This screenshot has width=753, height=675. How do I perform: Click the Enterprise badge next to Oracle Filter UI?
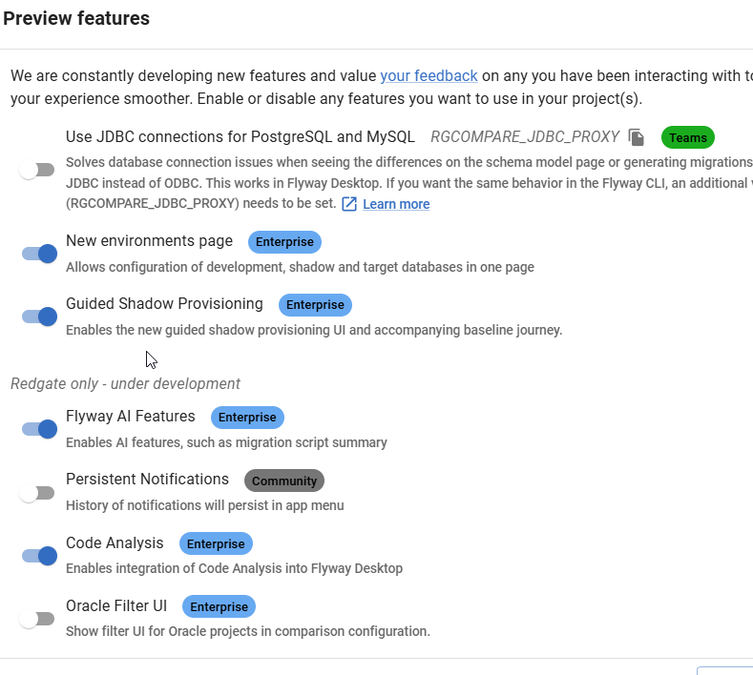(x=220, y=606)
